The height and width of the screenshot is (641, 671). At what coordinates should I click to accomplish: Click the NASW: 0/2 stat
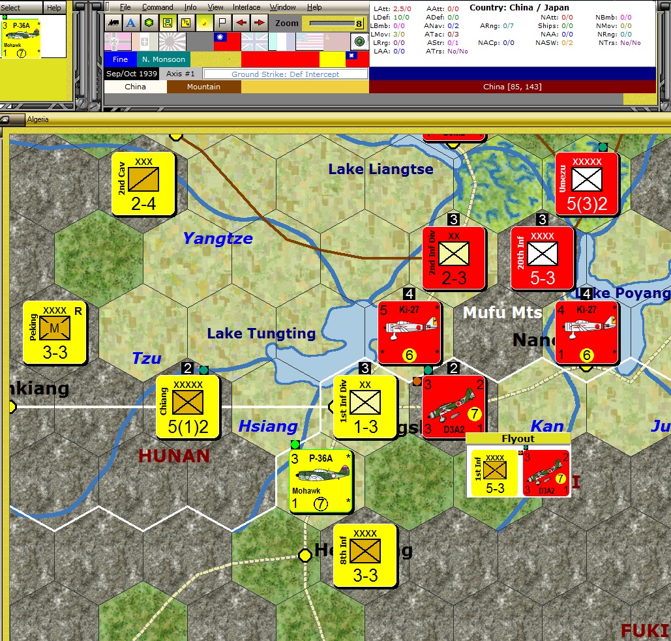pos(554,42)
